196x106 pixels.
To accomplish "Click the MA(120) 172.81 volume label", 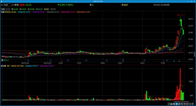I will pos(47,66).
